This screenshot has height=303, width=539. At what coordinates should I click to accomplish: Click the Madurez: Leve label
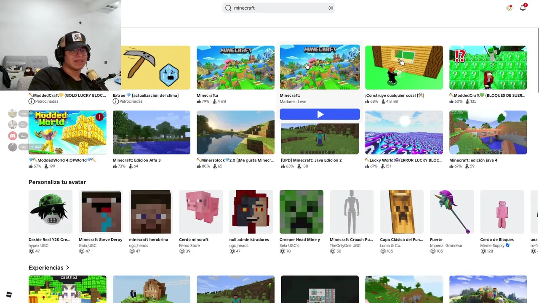pyautogui.click(x=293, y=101)
